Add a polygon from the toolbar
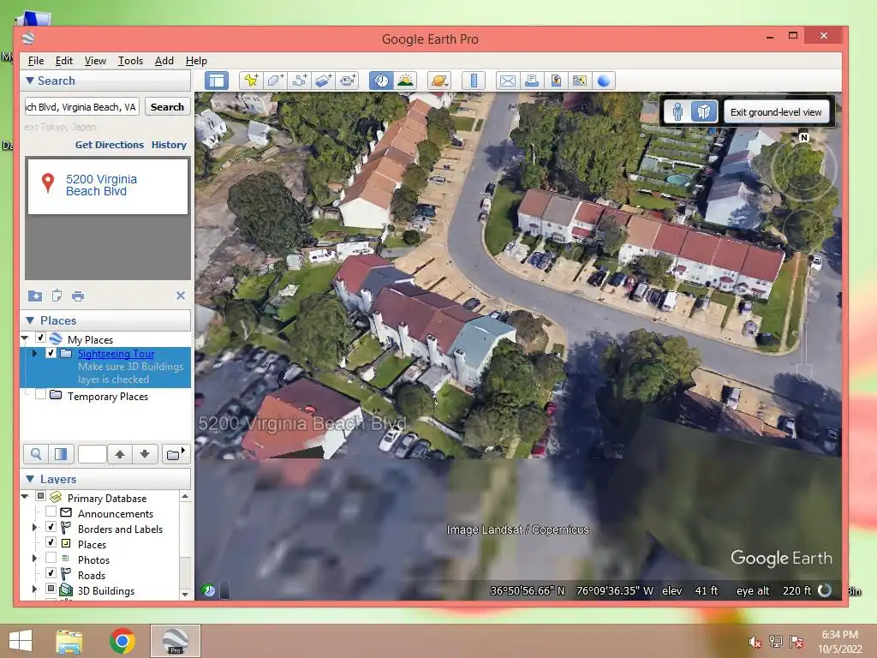The width and height of the screenshot is (877, 658). [x=275, y=81]
